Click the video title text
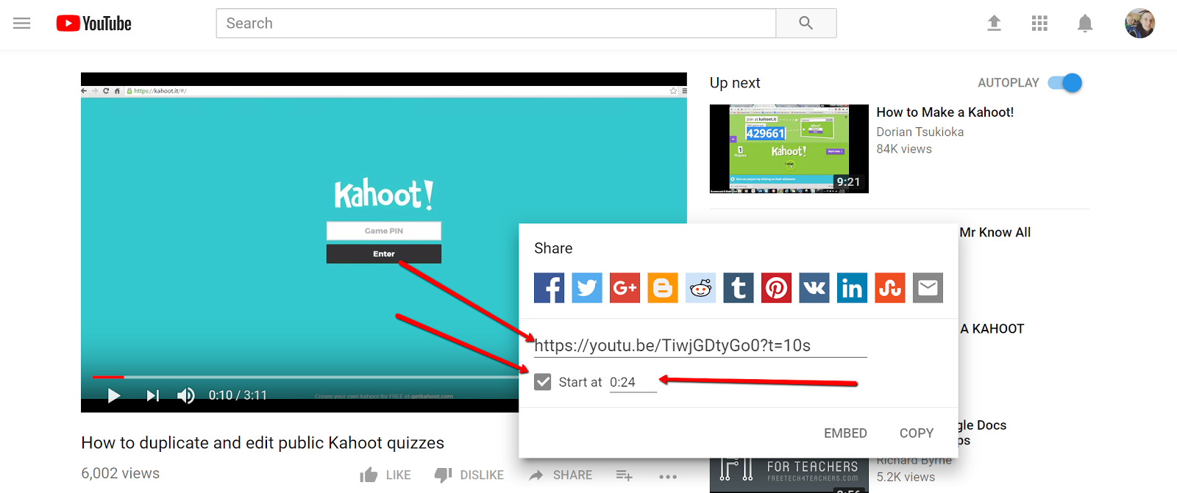Image resolution: width=1177 pixels, height=493 pixels. pos(263,443)
